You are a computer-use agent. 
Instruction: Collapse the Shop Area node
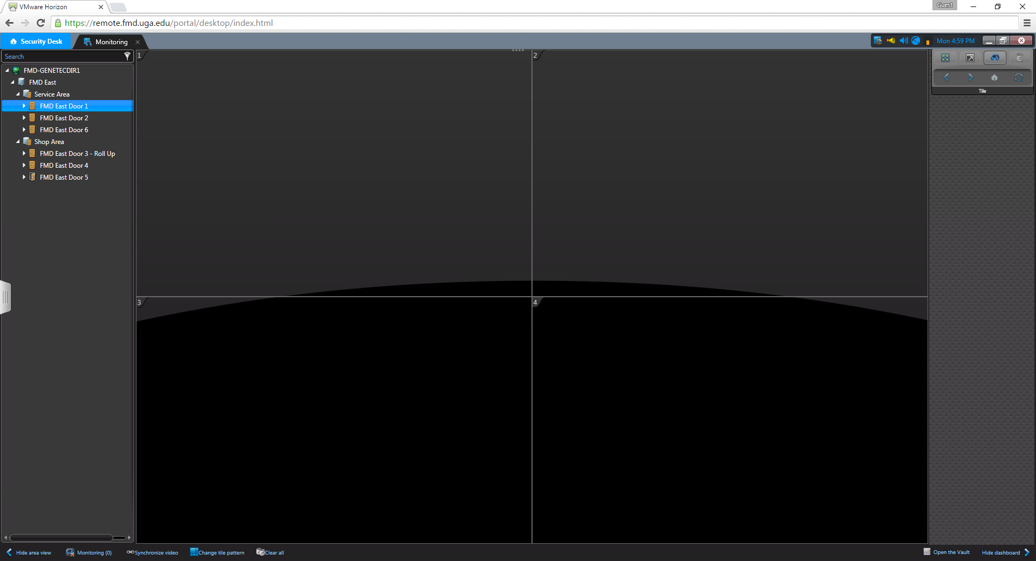point(18,142)
